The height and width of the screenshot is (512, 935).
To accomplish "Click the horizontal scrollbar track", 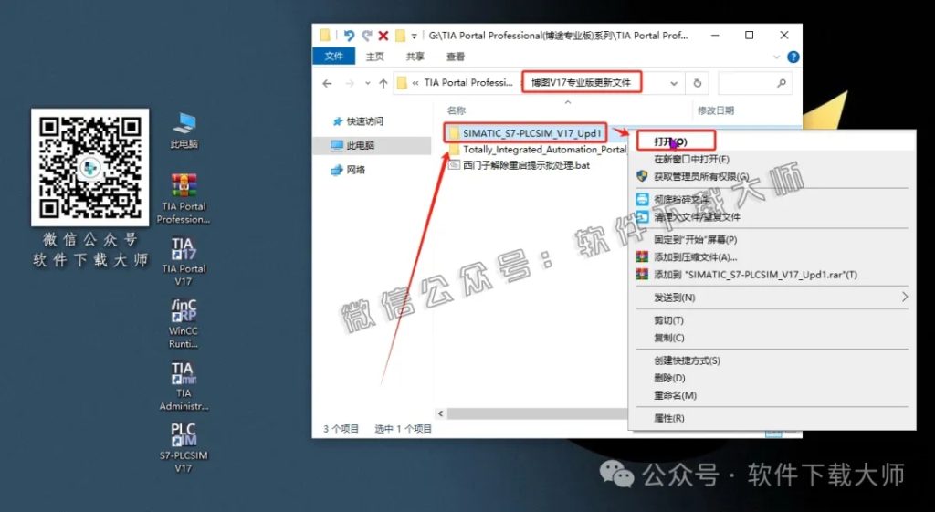I will coord(537,413).
